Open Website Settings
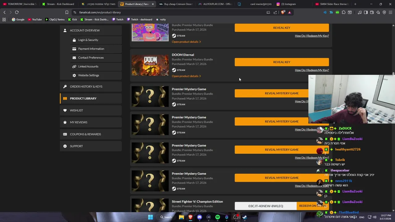Screen dimensions: 395x222 tap(89, 75)
